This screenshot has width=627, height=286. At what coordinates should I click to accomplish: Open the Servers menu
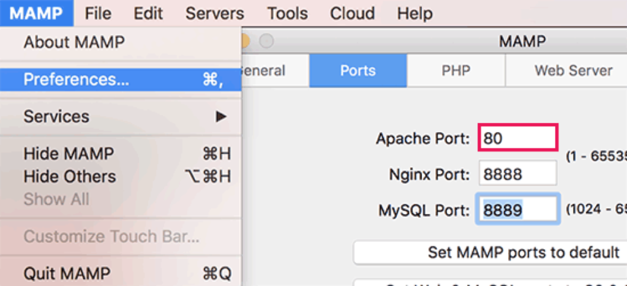(x=215, y=13)
